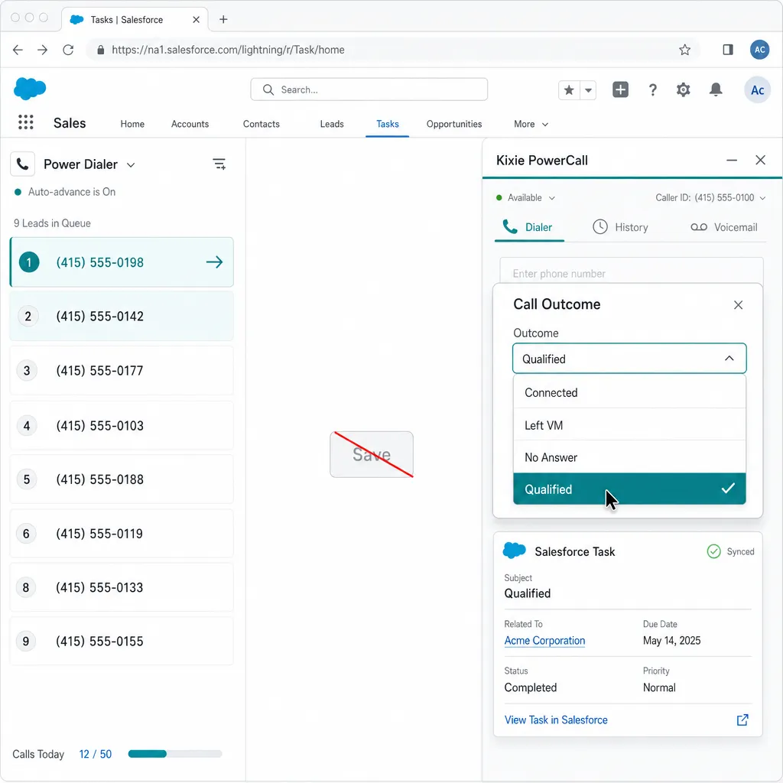The width and height of the screenshot is (783, 783).
Task: Click the Salesforce cloud logo
Action: pos(29,89)
